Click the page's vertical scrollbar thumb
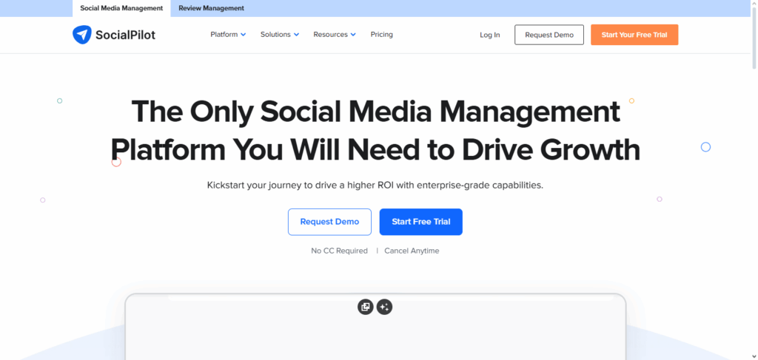Viewport: 758px width, 360px height. tap(754, 38)
